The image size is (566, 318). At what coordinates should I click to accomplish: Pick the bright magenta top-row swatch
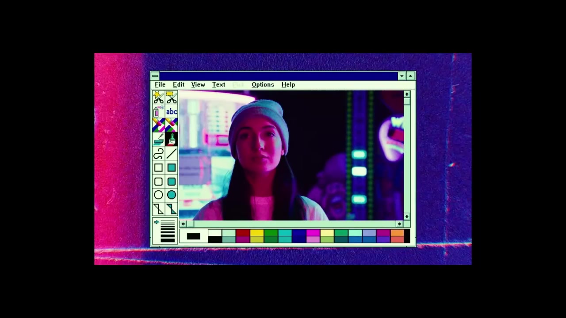coord(313,233)
